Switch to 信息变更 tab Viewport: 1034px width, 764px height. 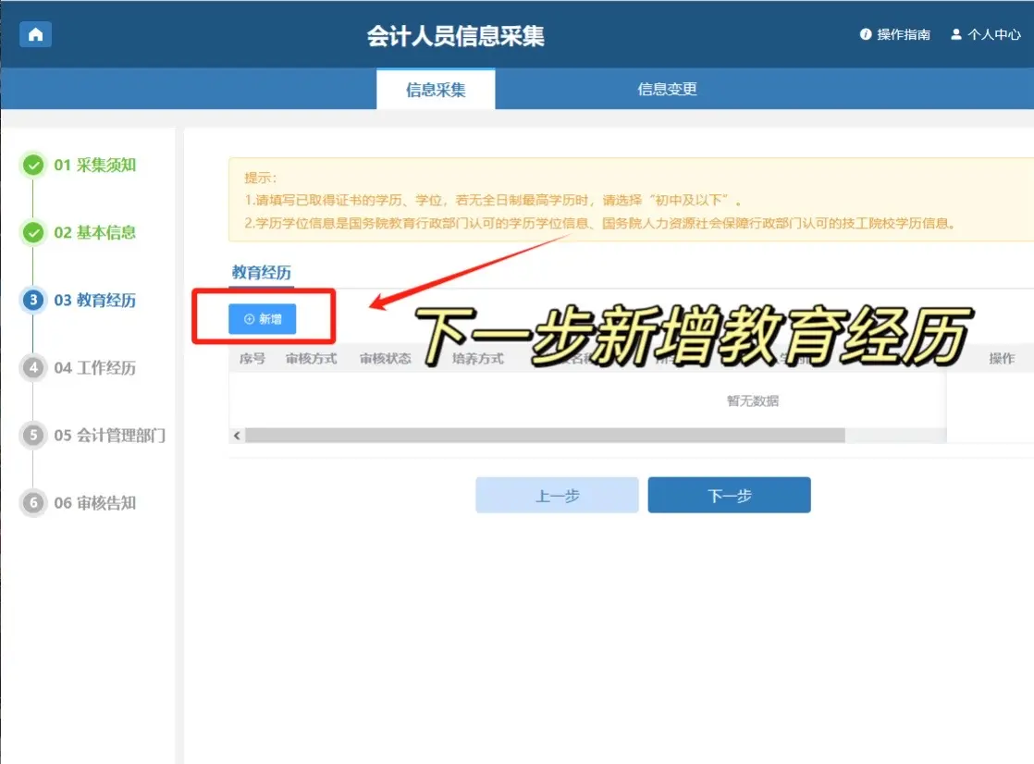(667, 90)
